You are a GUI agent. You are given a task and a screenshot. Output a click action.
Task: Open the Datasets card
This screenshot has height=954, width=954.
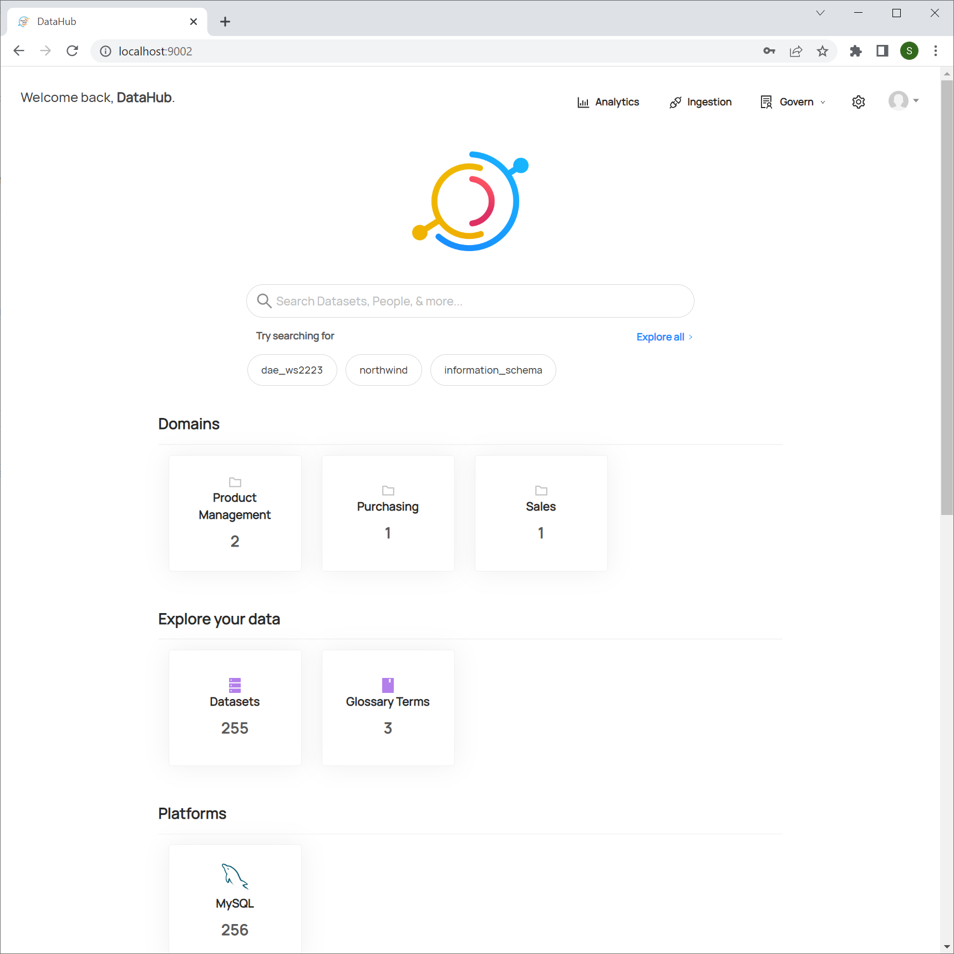pos(235,708)
